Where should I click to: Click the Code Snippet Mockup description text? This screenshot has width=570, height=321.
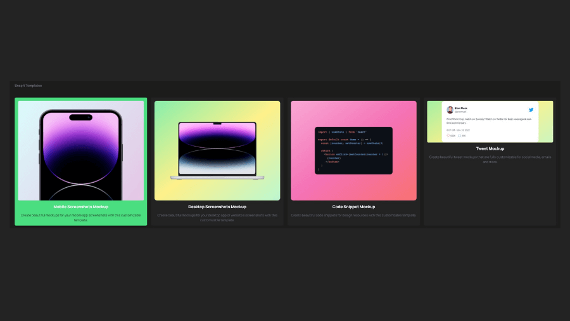pyautogui.click(x=353, y=215)
